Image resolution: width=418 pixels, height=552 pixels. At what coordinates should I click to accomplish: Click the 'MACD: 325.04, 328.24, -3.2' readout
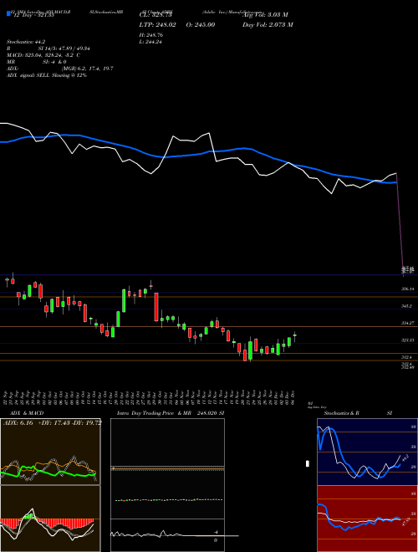[43, 55]
